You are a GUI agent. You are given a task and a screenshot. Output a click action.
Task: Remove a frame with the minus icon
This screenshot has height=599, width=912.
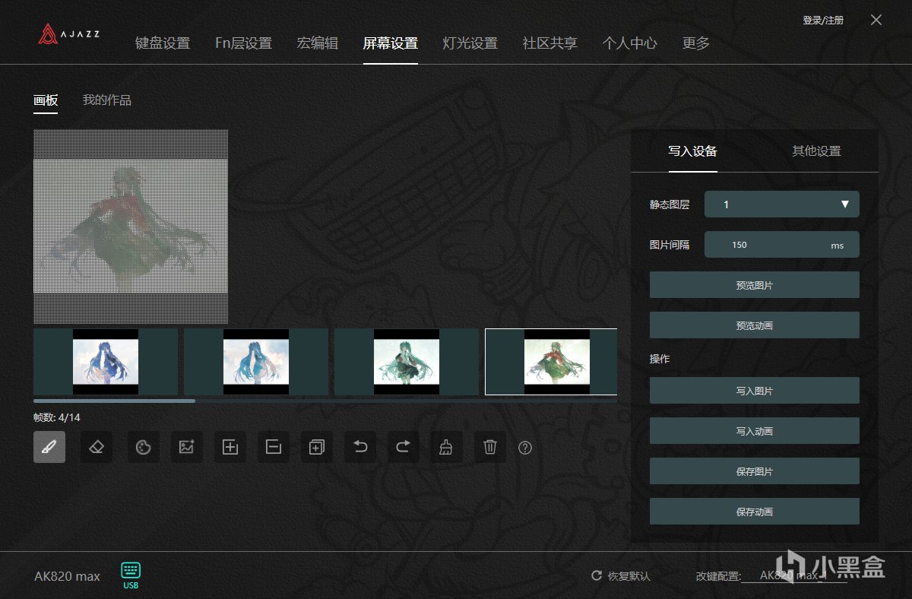(x=274, y=447)
